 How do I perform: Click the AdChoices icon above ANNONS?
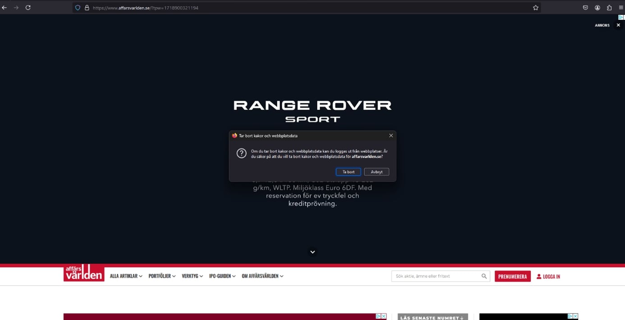[x=621, y=17]
